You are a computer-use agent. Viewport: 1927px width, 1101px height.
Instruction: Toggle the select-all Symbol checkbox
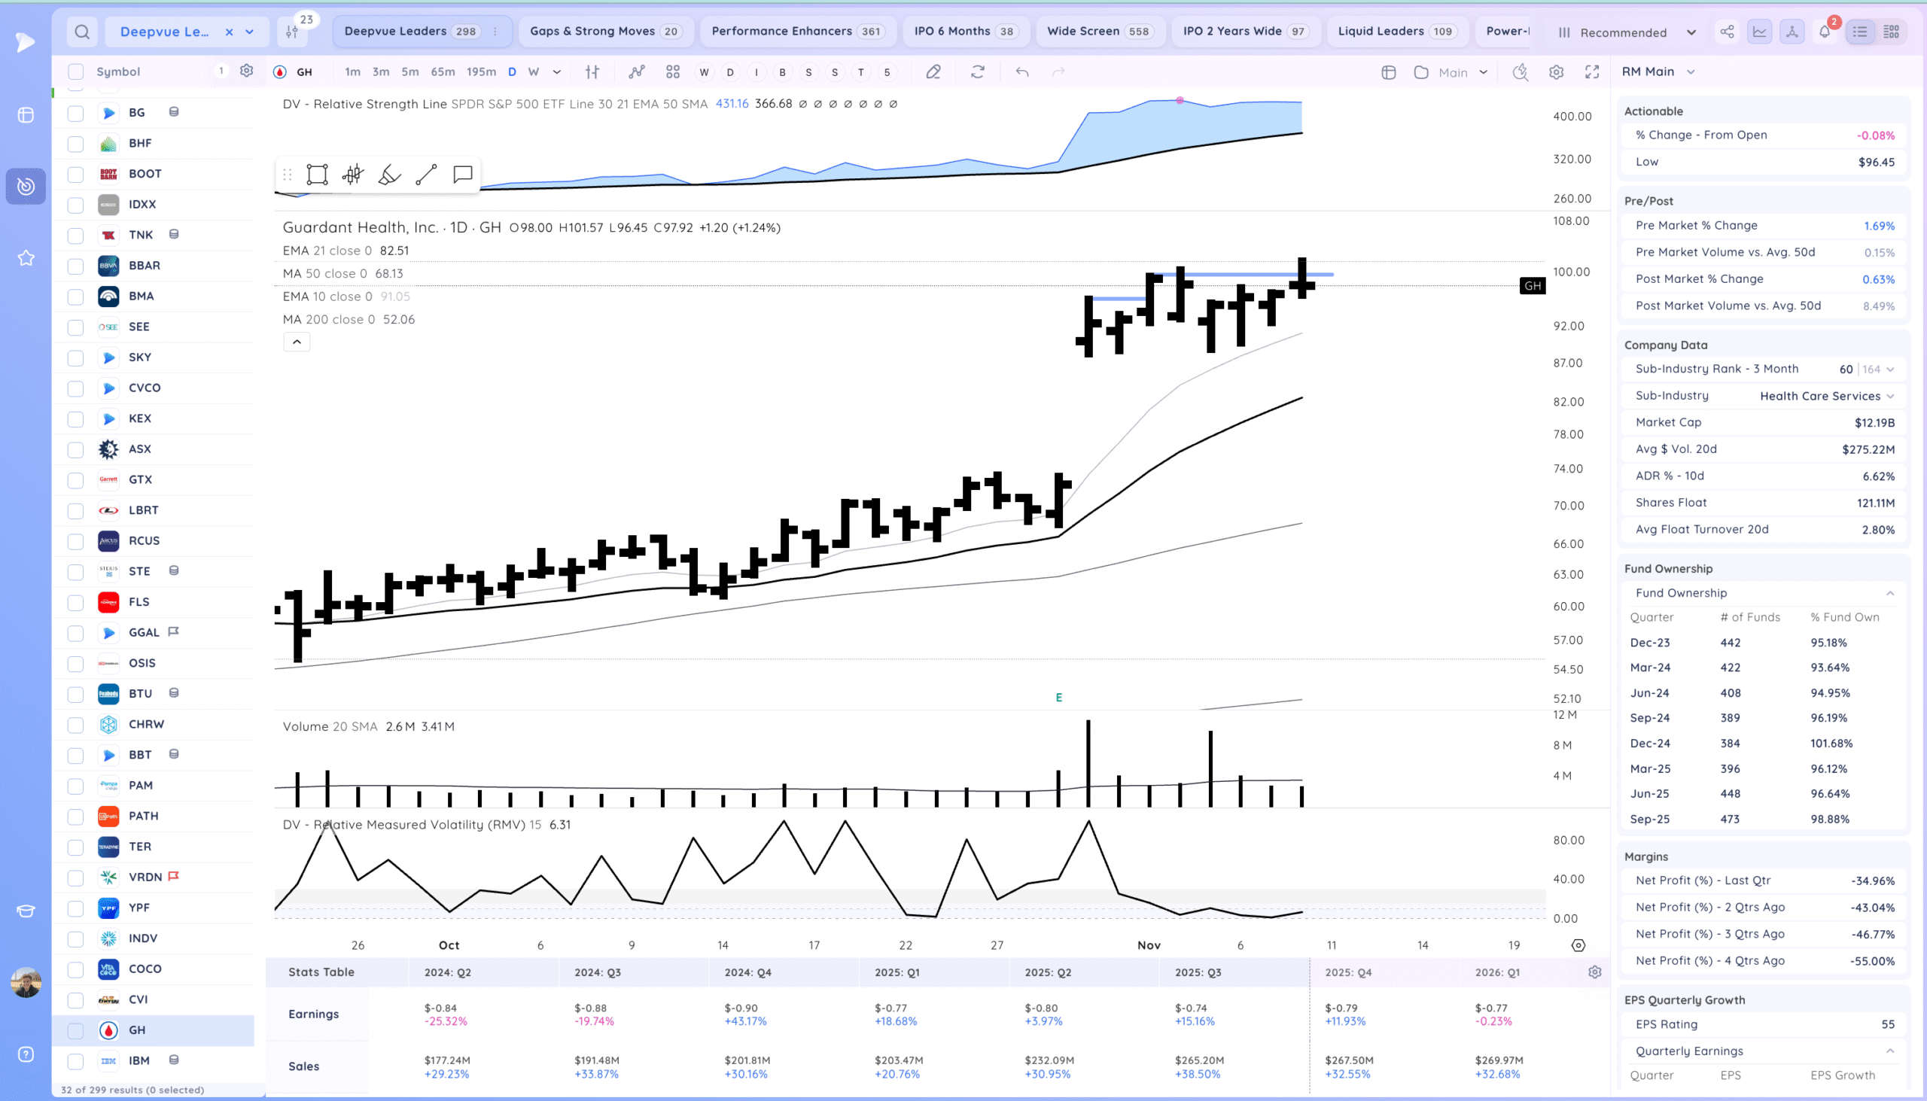click(x=75, y=71)
